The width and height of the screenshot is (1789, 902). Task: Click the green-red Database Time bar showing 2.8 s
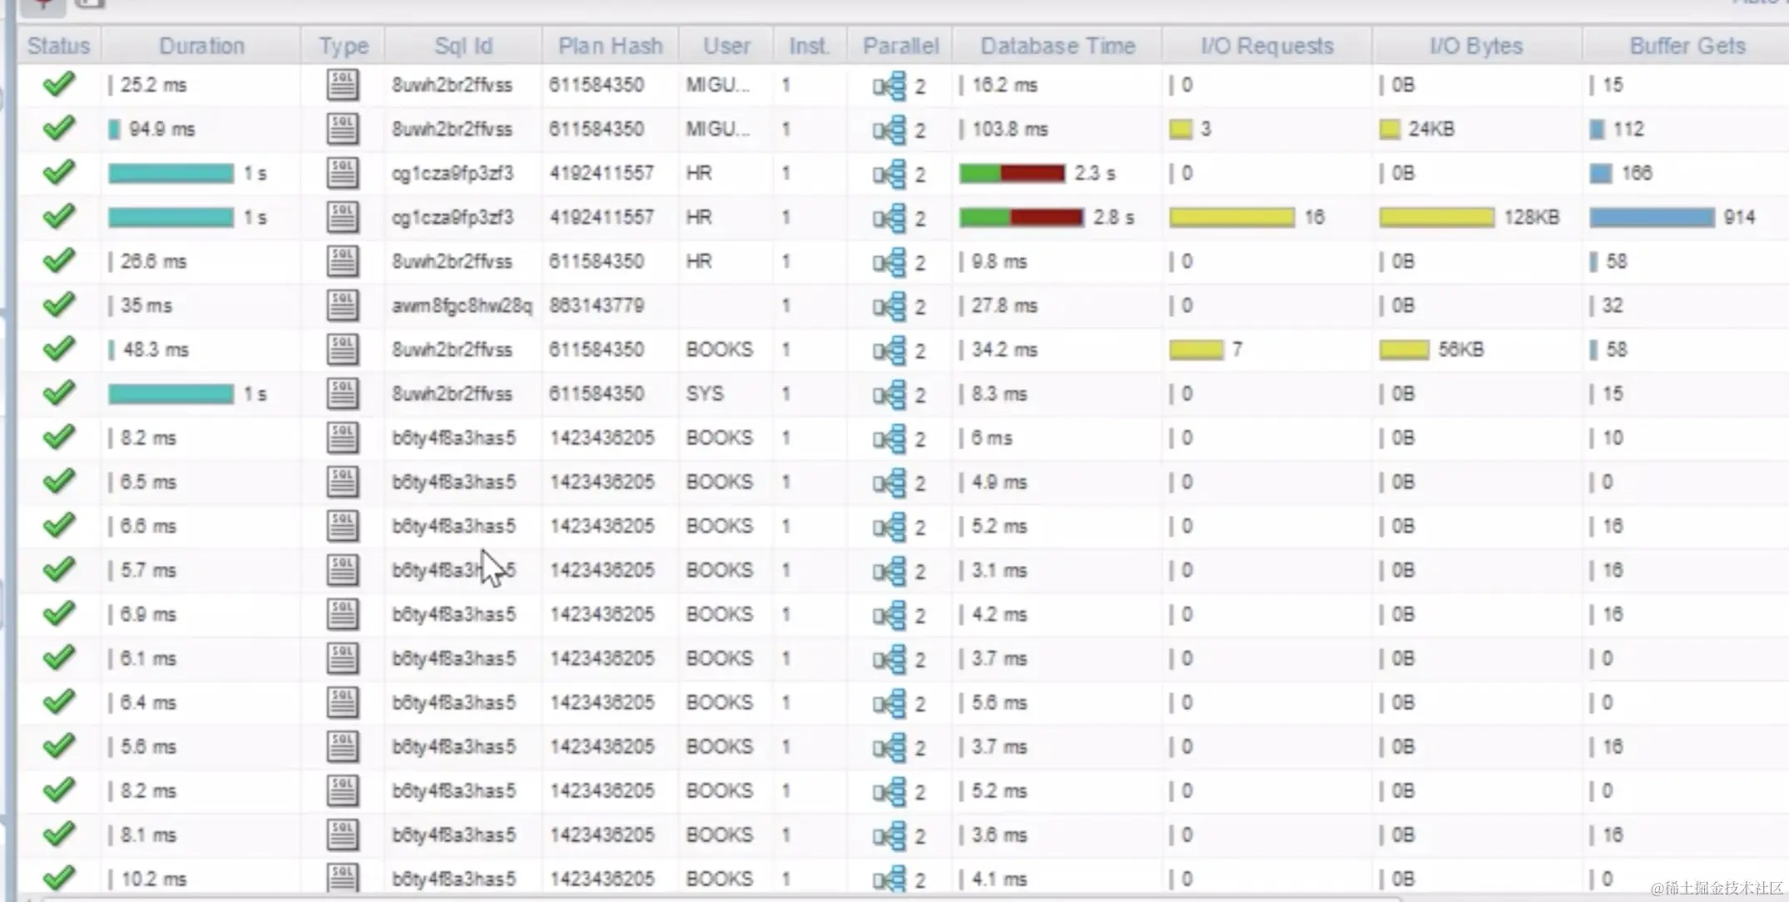pyautogui.click(x=1021, y=217)
